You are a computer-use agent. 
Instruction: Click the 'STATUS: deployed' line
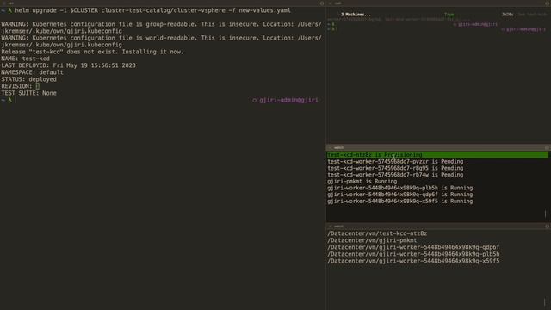(x=28, y=79)
